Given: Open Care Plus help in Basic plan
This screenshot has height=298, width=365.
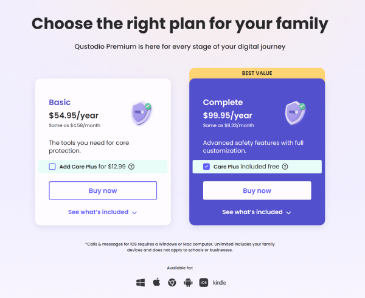Looking at the screenshot, I should pos(131,167).
